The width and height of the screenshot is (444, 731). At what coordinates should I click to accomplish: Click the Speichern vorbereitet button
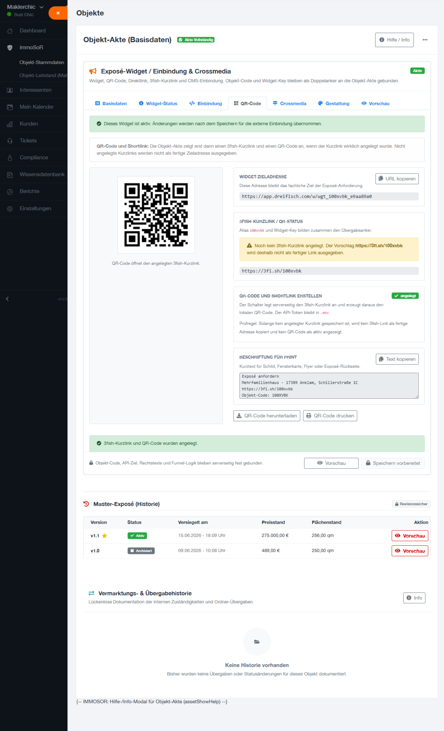393,463
